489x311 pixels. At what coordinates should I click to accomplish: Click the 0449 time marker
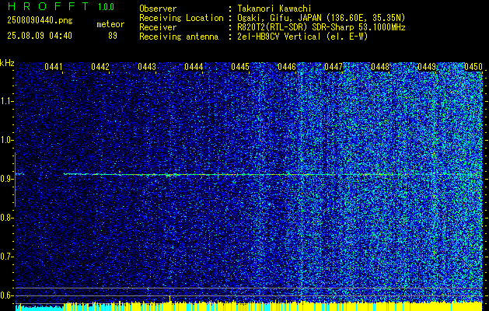427,67
